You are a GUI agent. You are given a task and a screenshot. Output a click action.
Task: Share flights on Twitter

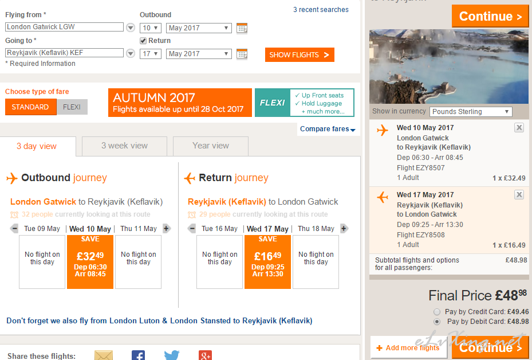pyautogui.click(x=172, y=355)
